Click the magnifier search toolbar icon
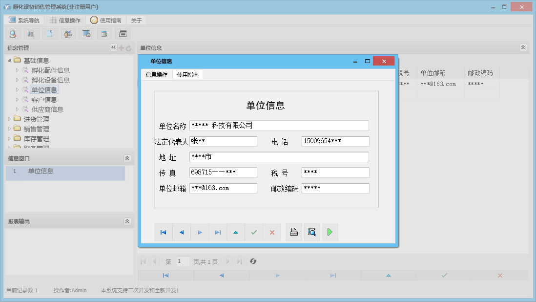This screenshot has height=302, width=536. point(13,34)
